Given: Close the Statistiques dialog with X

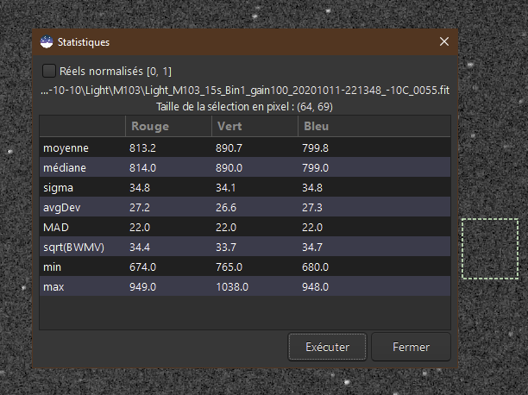Looking at the screenshot, I should point(444,41).
